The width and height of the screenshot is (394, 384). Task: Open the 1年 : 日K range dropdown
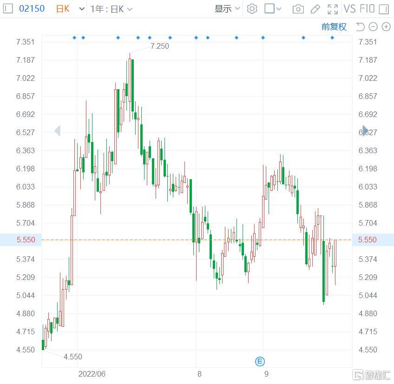coord(112,9)
